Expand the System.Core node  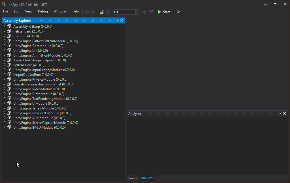pyautogui.click(x=5, y=65)
